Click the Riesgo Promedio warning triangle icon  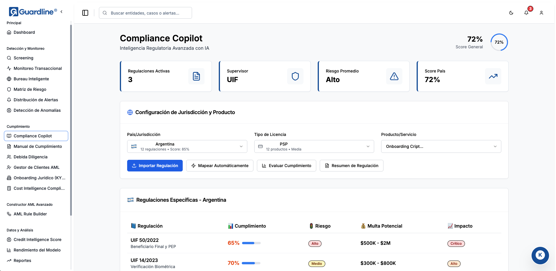click(394, 76)
